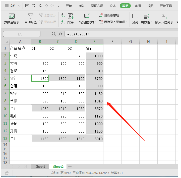Viewport: 181px width, 178px height.
Task: Select column A header
Action: click(x=20, y=42)
